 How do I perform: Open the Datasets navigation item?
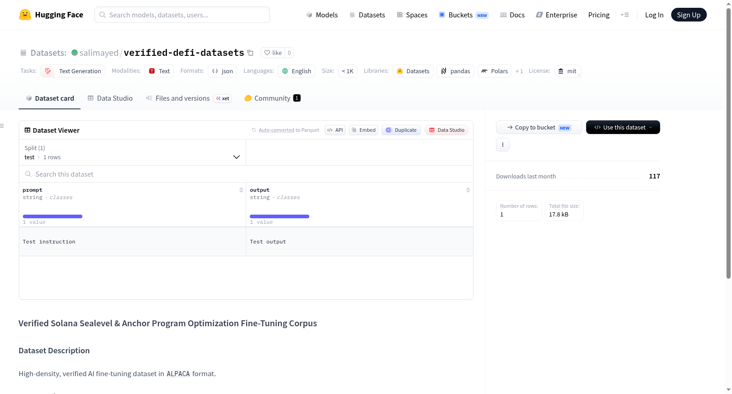pyautogui.click(x=367, y=15)
